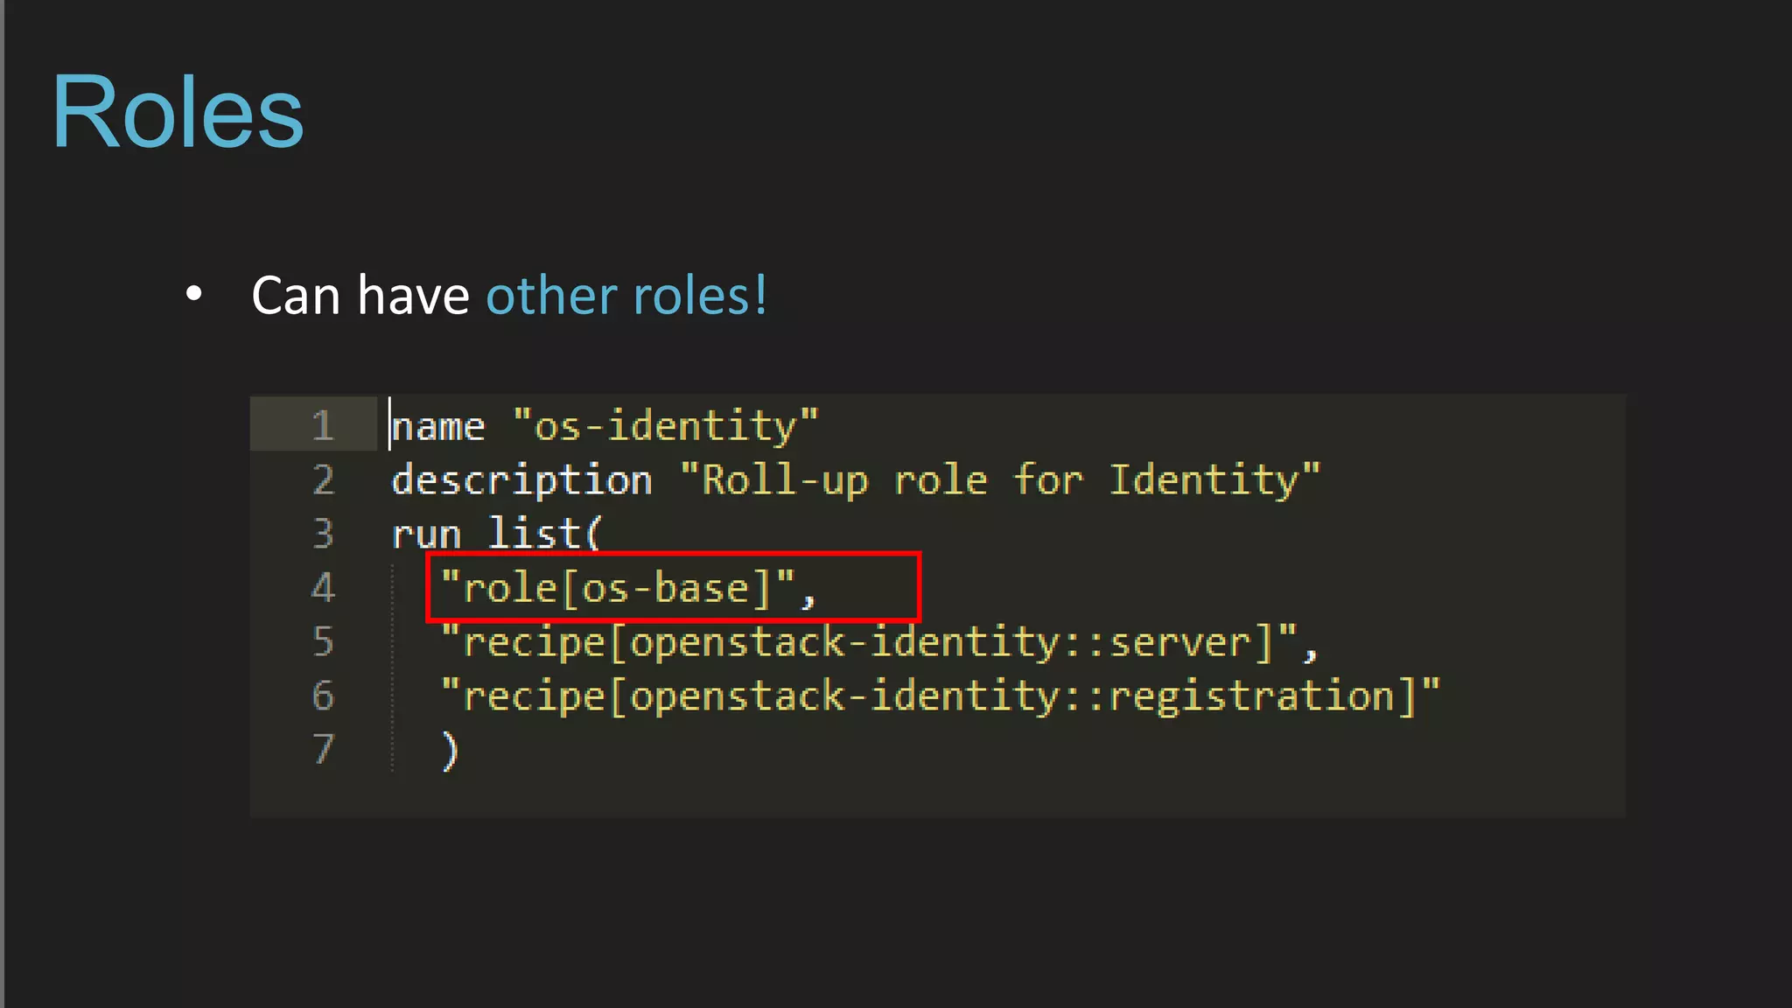Click line number 5 in gutter
This screenshot has height=1008, width=1792.
tap(323, 641)
